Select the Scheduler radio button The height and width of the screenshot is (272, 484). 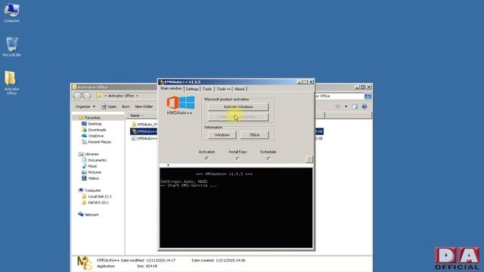268,159
